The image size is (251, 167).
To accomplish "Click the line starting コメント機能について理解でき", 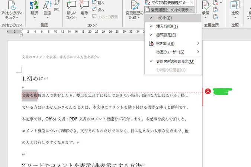I will (105, 131).
